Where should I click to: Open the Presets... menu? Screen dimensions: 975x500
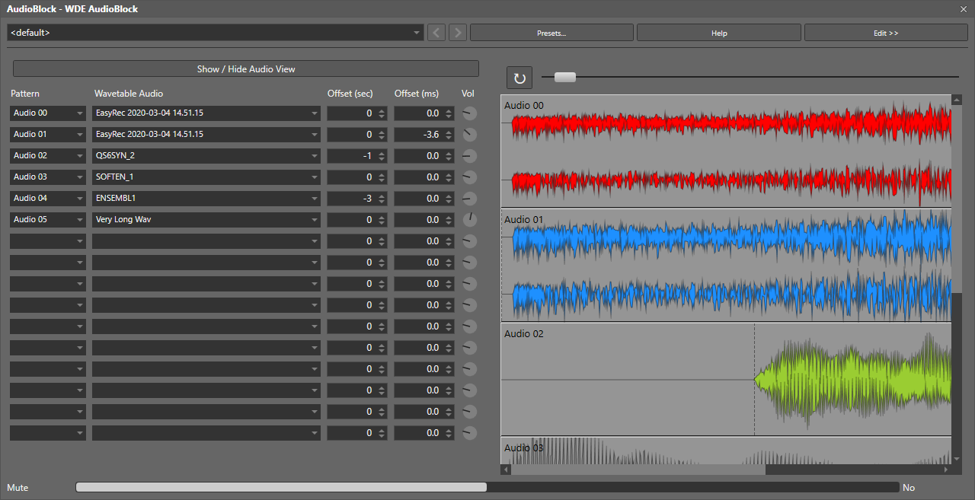pyautogui.click(x=551, y=33)
